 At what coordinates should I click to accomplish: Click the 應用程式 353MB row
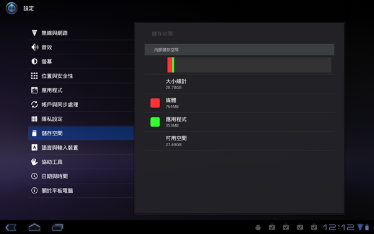tap(239, 122)
